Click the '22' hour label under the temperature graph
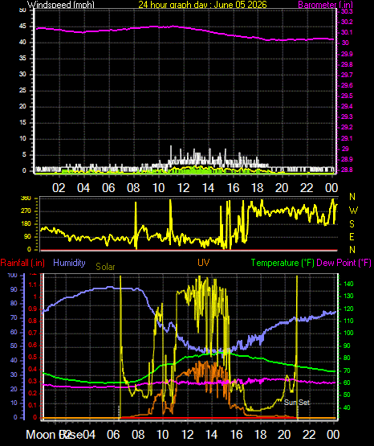This screenshot has height=446, width=374. [x=309, y=435]
